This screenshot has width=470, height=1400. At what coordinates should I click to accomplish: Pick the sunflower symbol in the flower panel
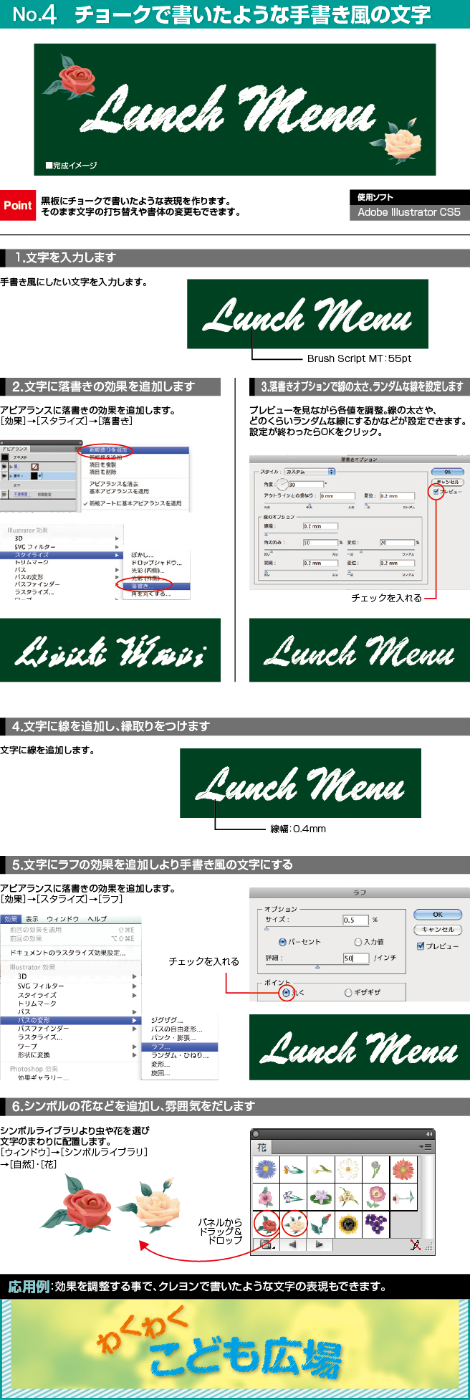pos(348,1224)
